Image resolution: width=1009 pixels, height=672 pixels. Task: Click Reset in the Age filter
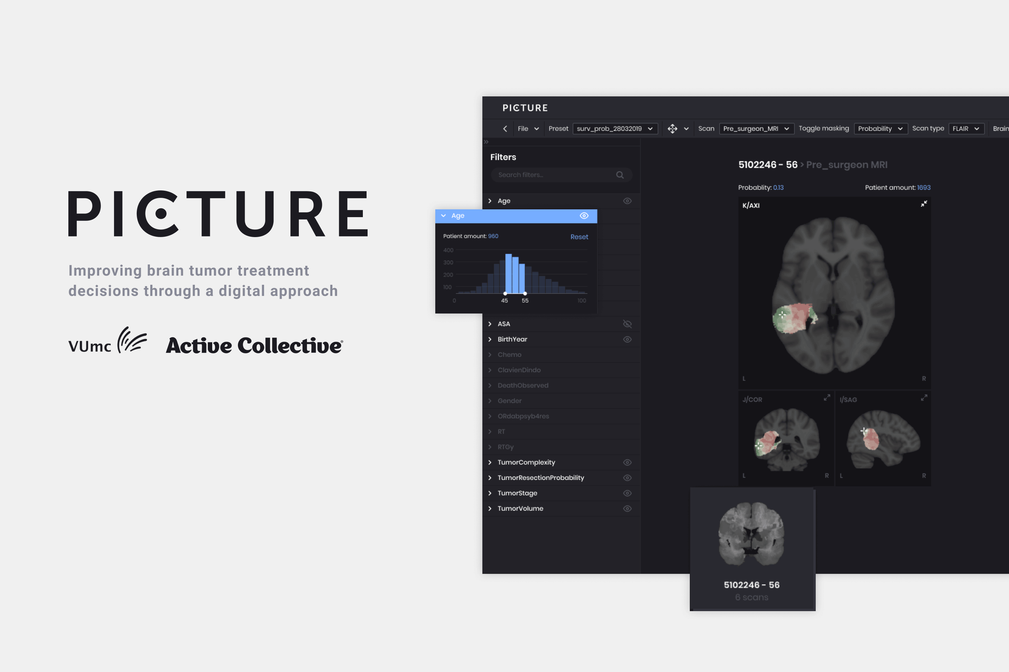(x=579, y=237)
